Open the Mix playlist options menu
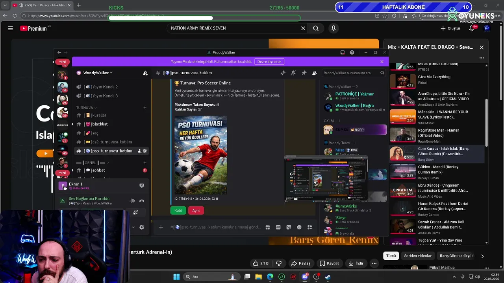 click(x=482, y=58)
